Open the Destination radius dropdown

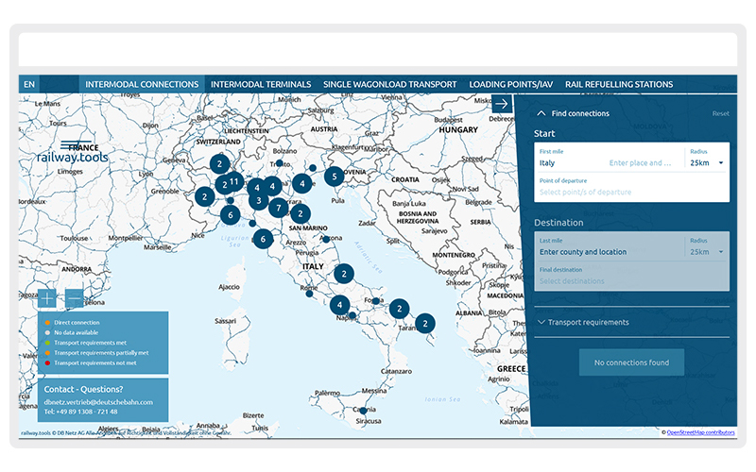[706, 252]
